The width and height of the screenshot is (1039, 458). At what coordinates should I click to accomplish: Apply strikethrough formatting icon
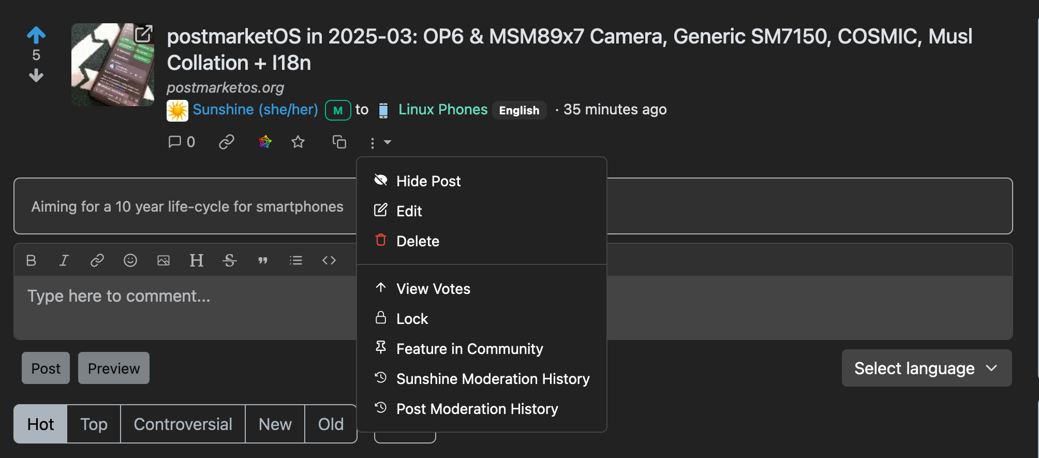point(230,260)
